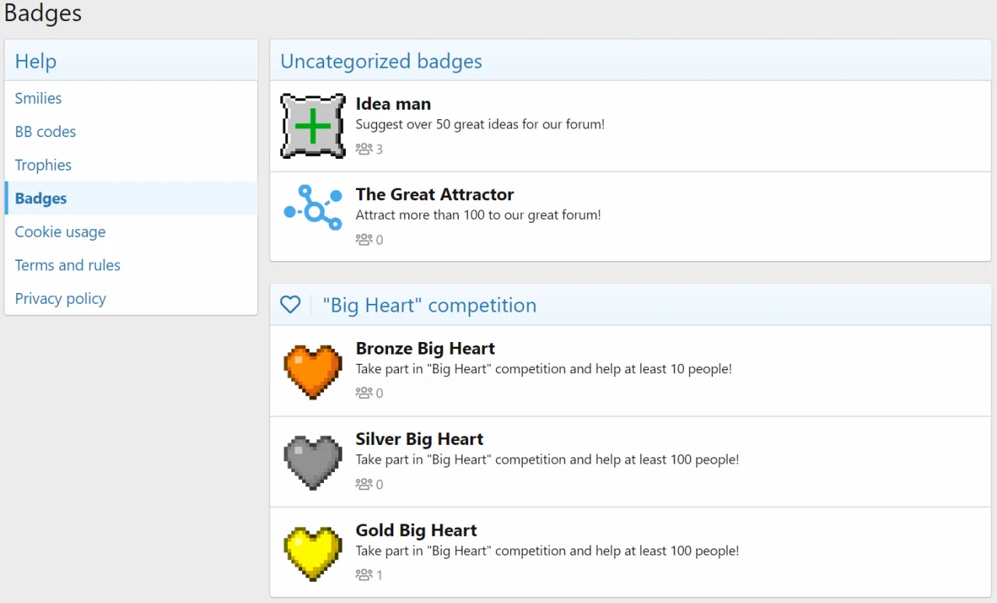Image resolution: width=997 pixels, height=603 pixels.
Task: Open the BB codes help page
Action: [44, 132]
